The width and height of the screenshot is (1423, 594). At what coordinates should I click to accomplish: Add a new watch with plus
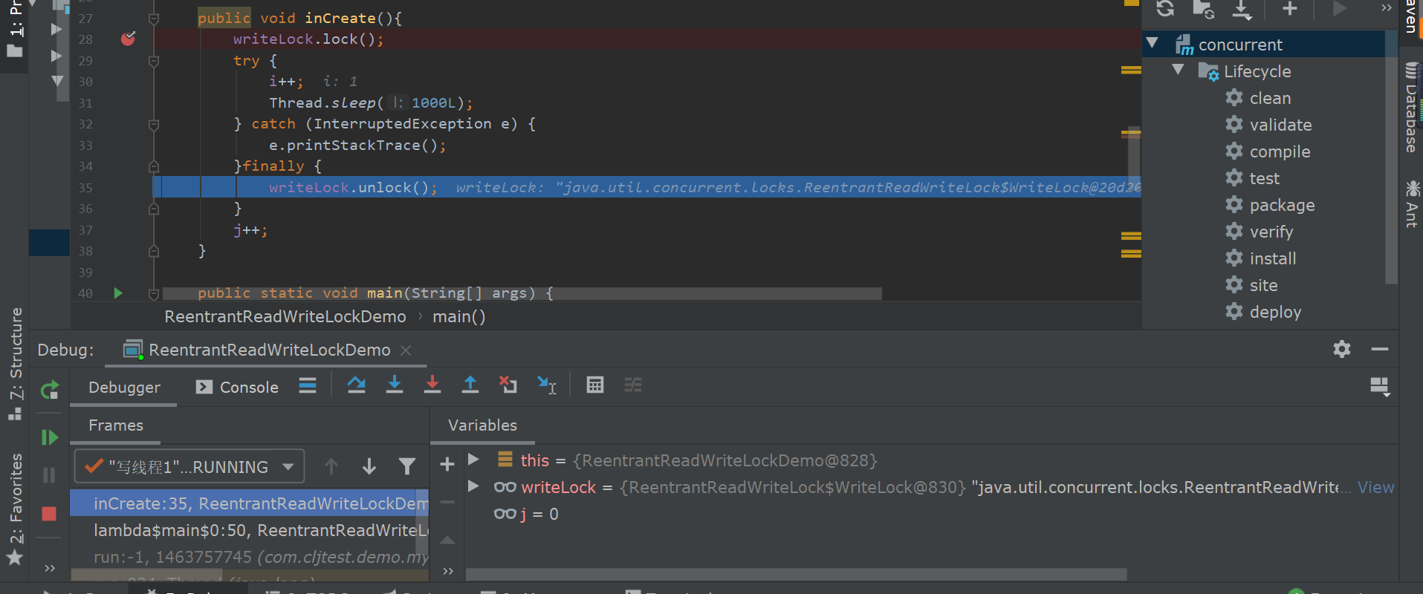(447, 465)
